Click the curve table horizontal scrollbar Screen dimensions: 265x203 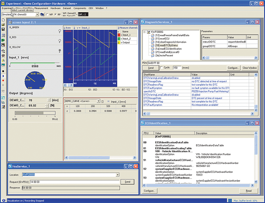[x=101, y=158]
